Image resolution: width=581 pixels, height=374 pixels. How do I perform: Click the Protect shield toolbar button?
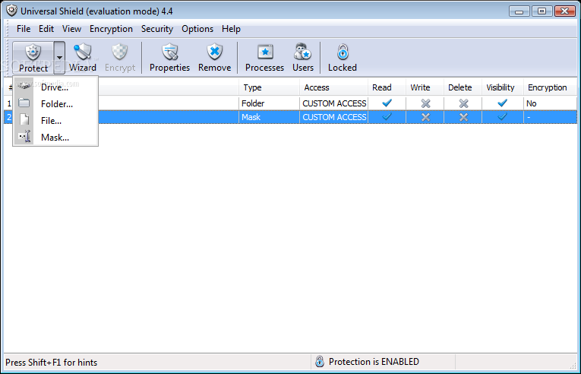33,58
